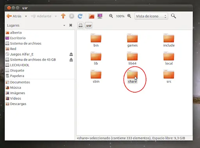Screen dimensions: 200x148
Task: Open the Vista de icono dropdown
Action: coord(151,16)
